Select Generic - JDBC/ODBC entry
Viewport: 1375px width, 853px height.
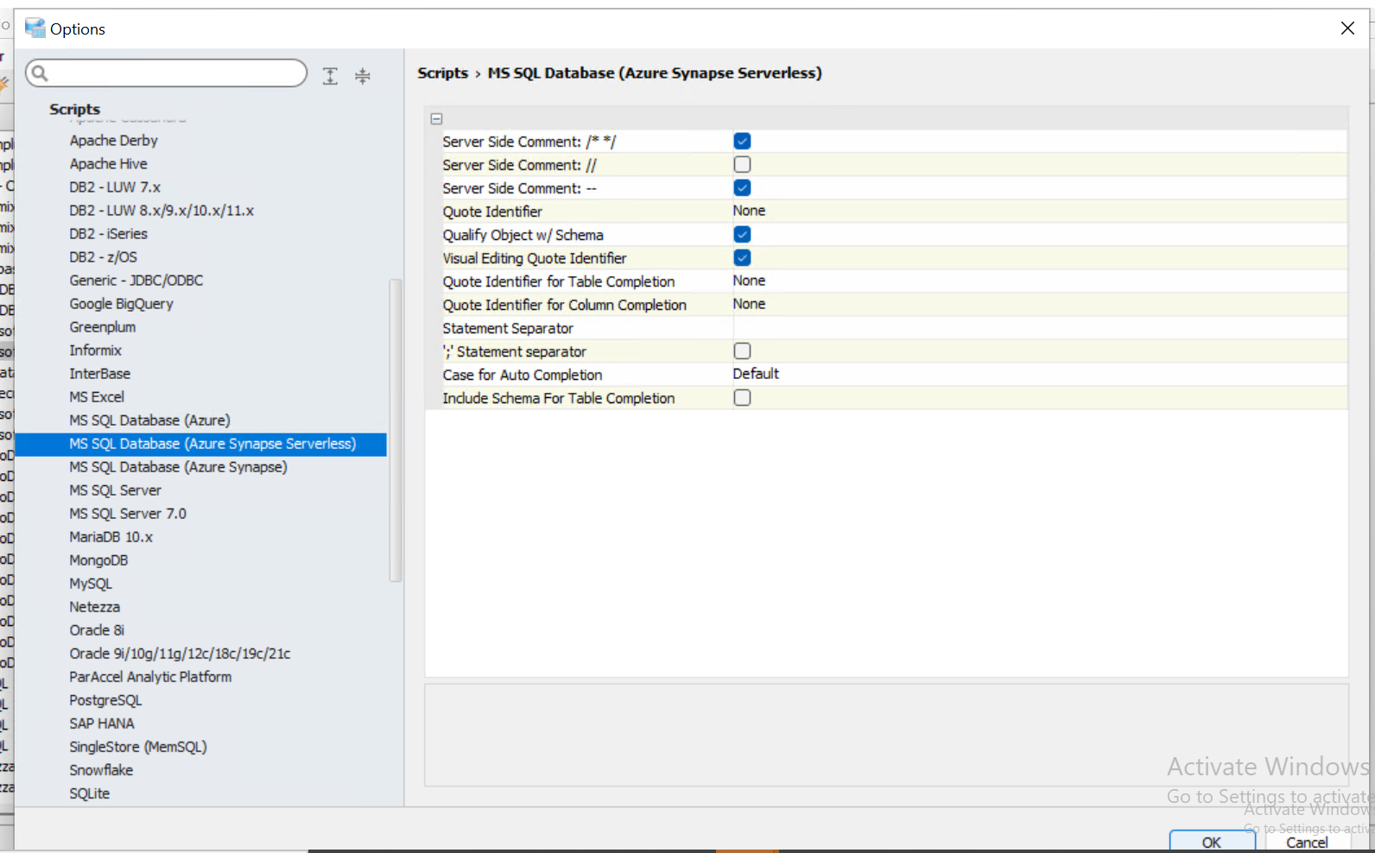click(x=136, y=281)
